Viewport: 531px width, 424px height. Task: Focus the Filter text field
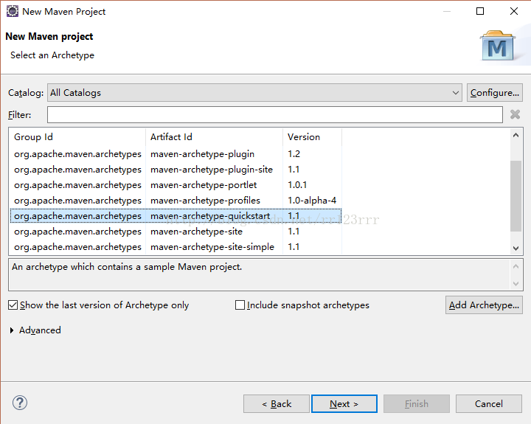pyautogui.click(x=275, y=114)
